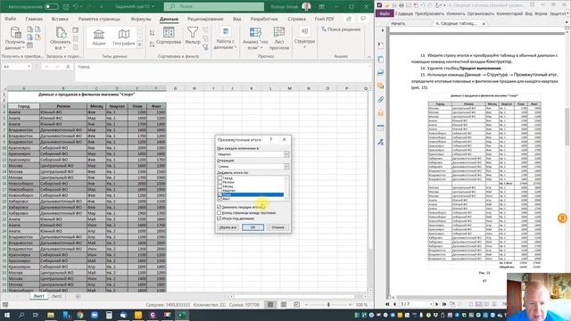Click Отмена in subtotals dialog
The image size is (571, 321).
pyautogui.click(x=277, y=227)
